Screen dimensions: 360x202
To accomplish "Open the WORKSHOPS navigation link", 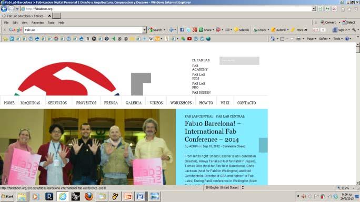I will [181, 103].
